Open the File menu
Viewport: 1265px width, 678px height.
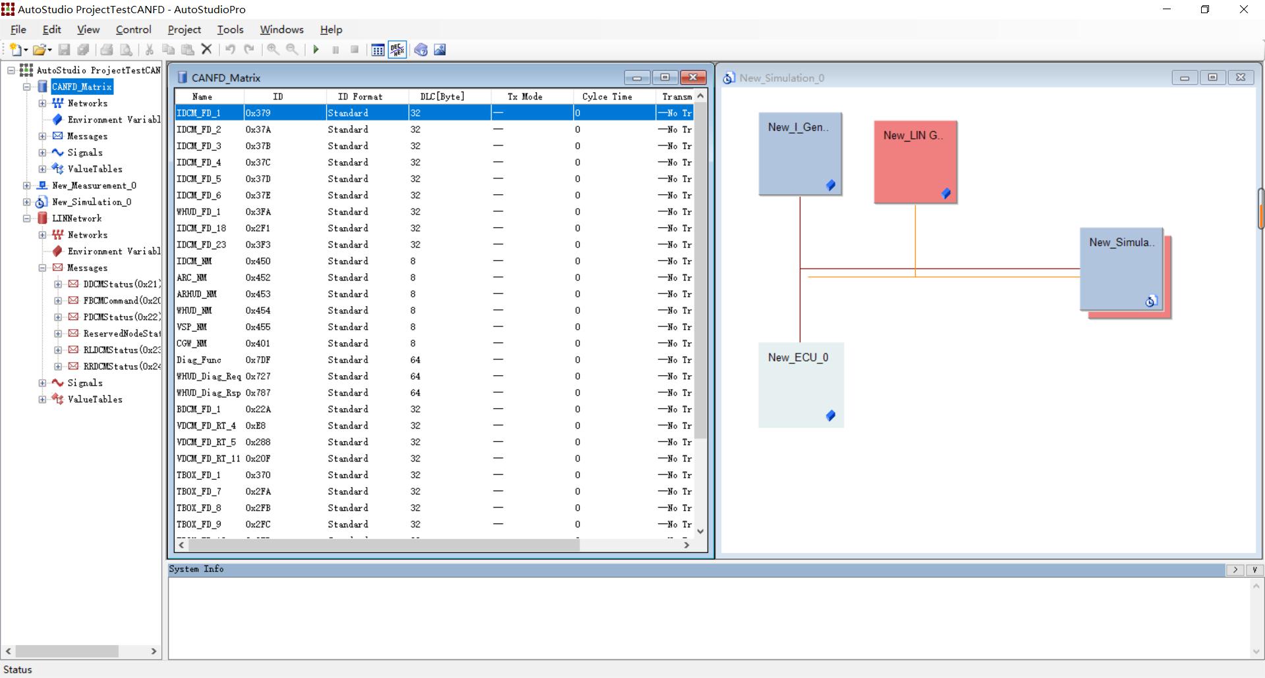pyautogui.click(x=18, y=30)
